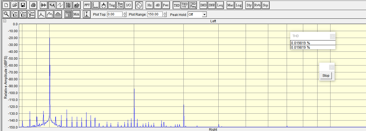The height and width of the screenshot is (131, 366).
Task: Open the Mac macro utility
Action: click(x=231, y=5)
